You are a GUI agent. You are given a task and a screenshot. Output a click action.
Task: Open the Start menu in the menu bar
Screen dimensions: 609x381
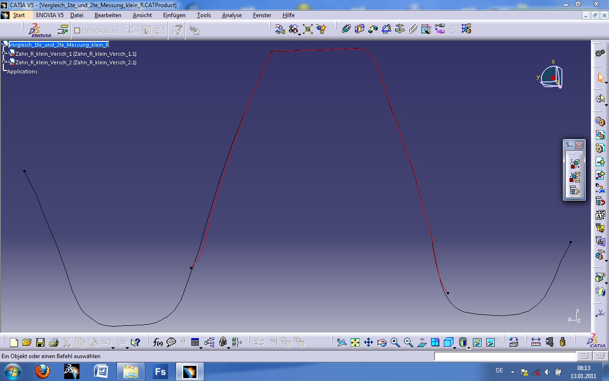[19, 15]
